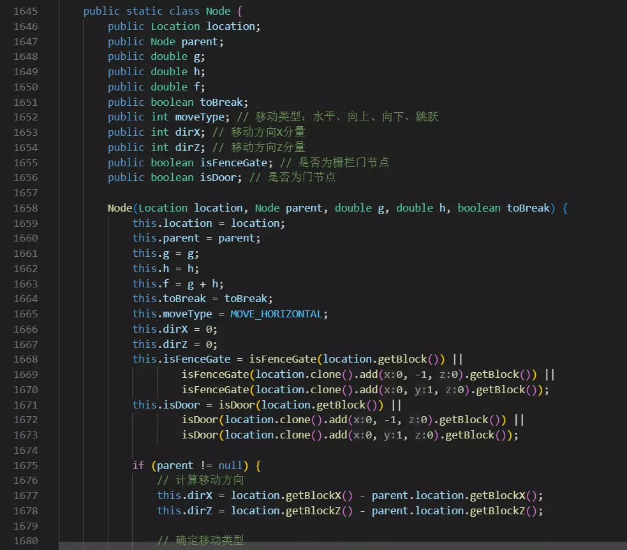Image resolution: width=627 pixels, height=550 pixels.
Task: Click class name Node in 'public static class Node'
Action: coord(218,11)
